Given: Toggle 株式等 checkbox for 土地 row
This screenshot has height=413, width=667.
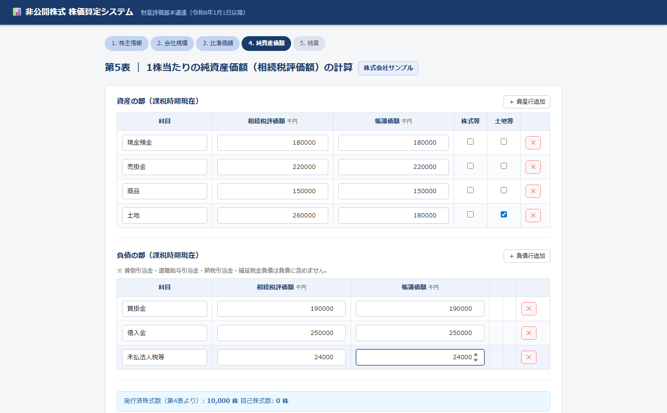Looking at the screenshot, I should [x=470, y=214].
